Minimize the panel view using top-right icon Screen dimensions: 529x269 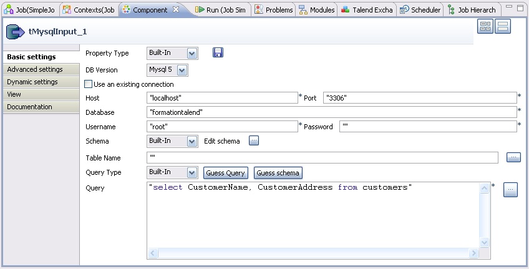[509, 7]
